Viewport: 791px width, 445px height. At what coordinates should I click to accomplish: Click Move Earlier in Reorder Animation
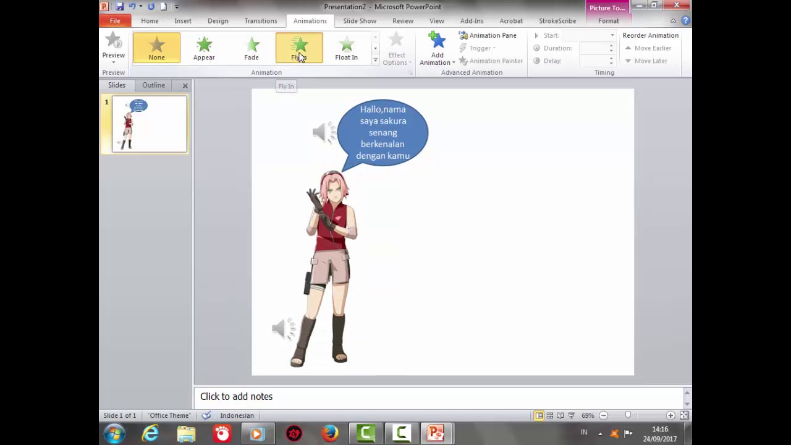click(x=648, y=48)
